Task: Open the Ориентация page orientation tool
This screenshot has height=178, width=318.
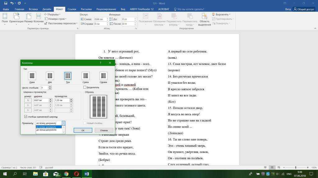Action: click(16, 18)
